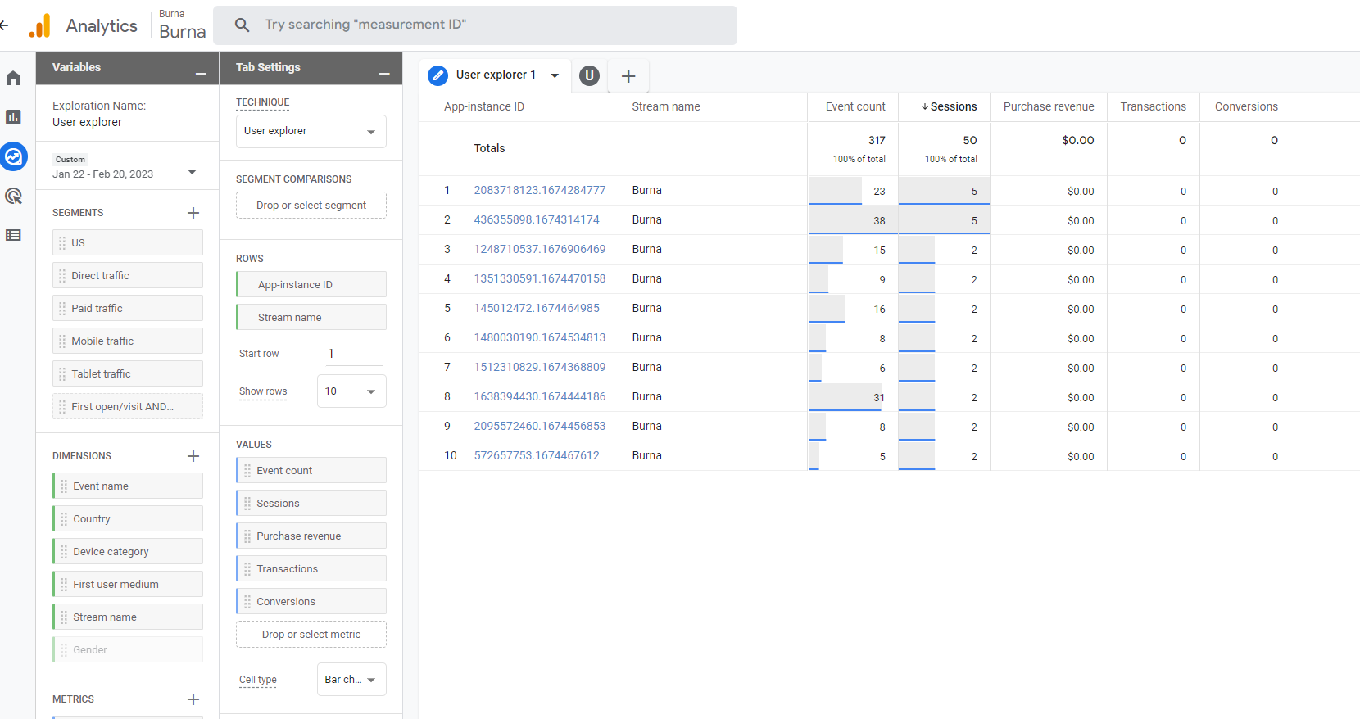Sort by the Event count column header
Image resolution: width=1360 pixels, height=719 pixels.
click(855, 106)
